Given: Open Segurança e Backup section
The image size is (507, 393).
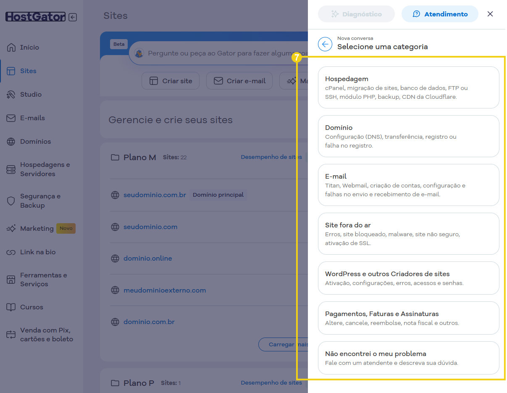Looking at the screenshot, I should pyautogui.click(x=40, y=201).
